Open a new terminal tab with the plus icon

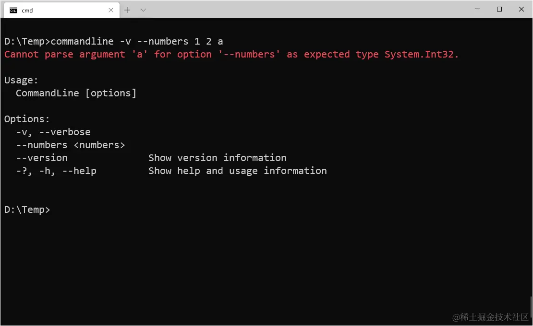click(127, 10)
